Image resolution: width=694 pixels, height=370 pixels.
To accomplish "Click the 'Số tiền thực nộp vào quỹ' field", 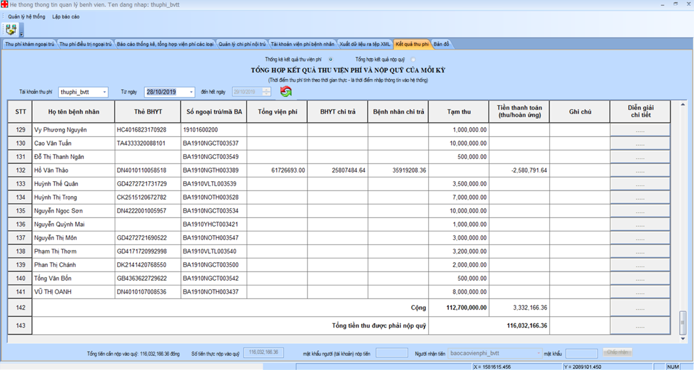I will 264,353.
